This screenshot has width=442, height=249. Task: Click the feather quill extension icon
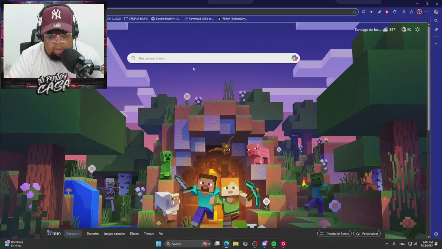(x=379, y=12)
